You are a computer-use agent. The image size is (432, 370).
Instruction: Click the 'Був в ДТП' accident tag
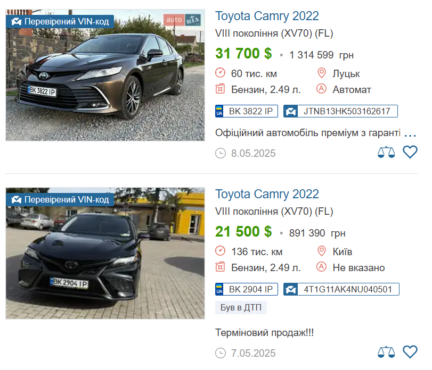pyautogui.click(x=241, y=307)
